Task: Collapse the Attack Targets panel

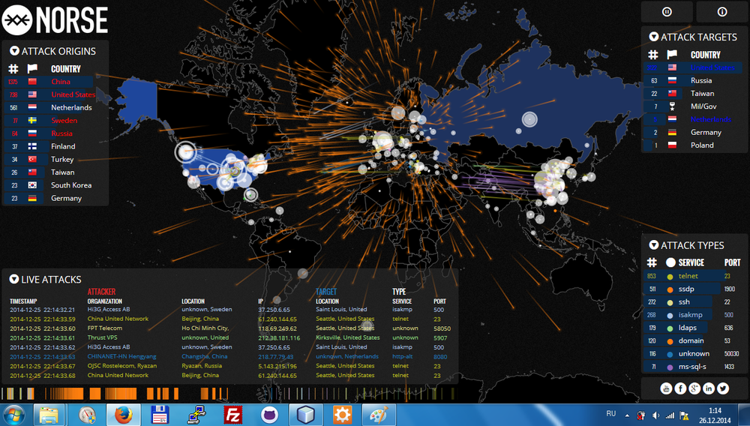Action: tap(653, 37)
